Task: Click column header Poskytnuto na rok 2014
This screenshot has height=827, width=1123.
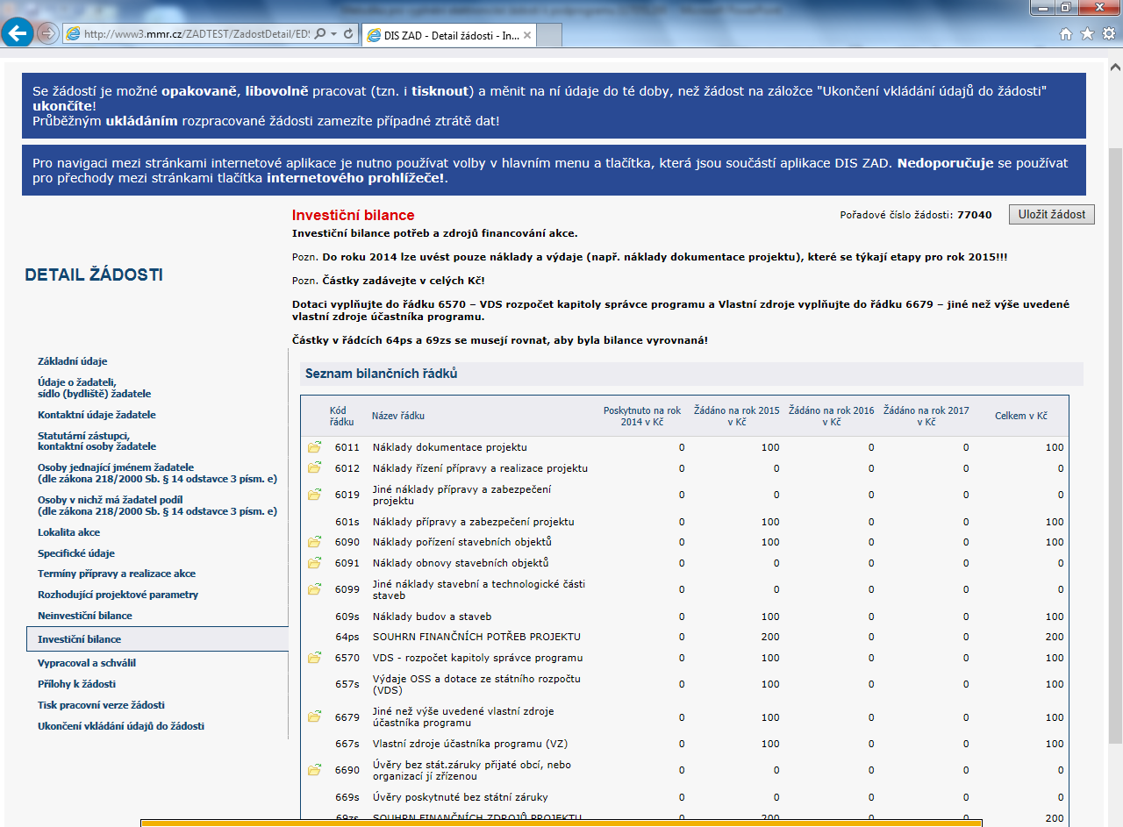Action: pos(642,416)
